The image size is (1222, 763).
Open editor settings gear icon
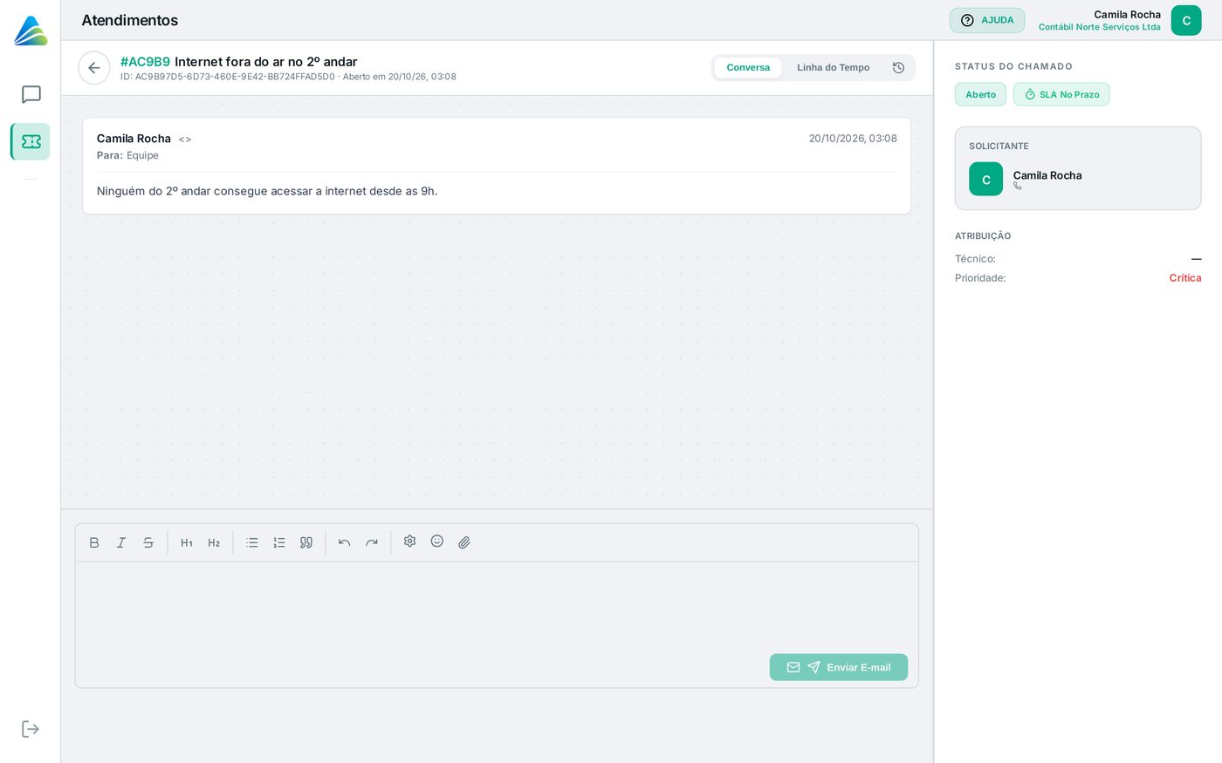click(x=410, y=542)
